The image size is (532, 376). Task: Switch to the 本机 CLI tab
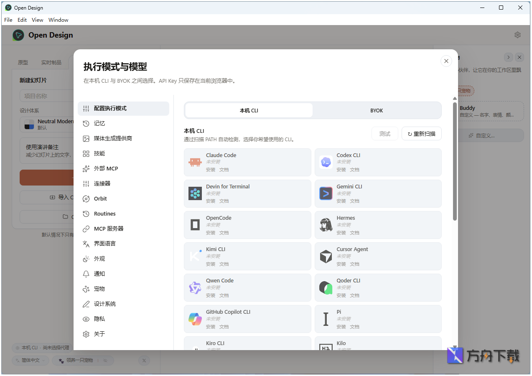249,110
